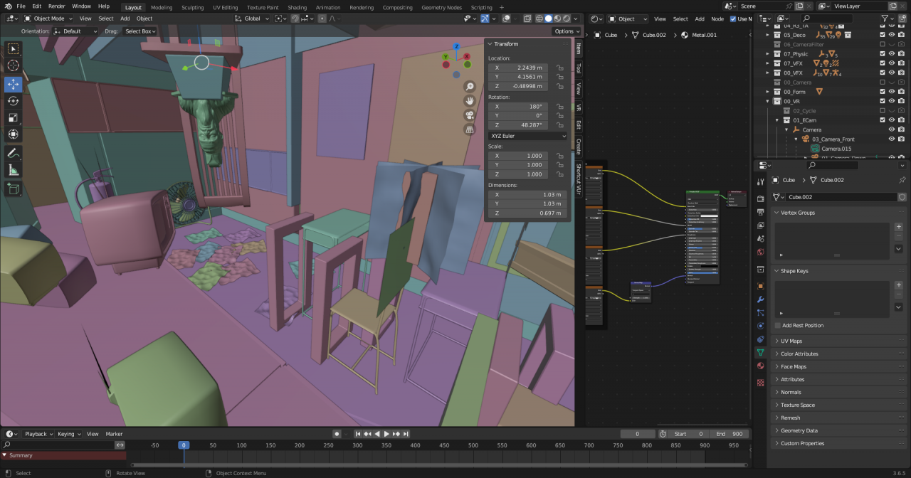The height and width of the screenshot is (478, 911).
Task: Enable the Add Rest Position checkbox
Action: click(x=778, y=326)
